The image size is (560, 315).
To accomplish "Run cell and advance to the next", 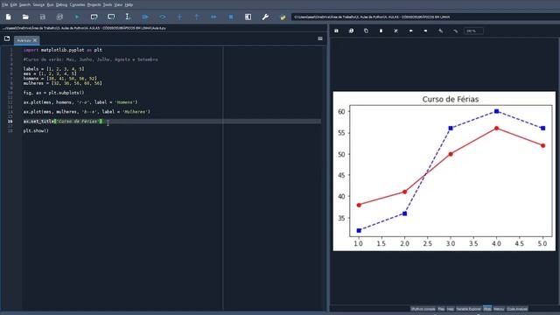I will point(111,17).
